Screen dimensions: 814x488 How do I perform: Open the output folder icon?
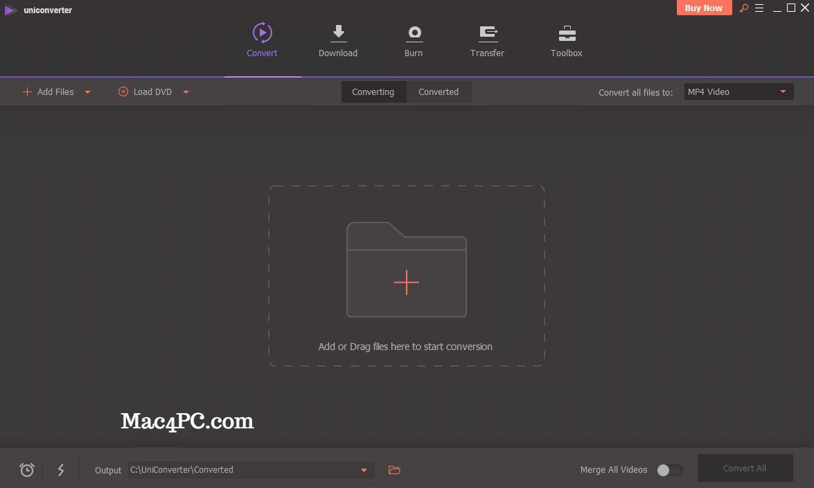tap(395, 471)
